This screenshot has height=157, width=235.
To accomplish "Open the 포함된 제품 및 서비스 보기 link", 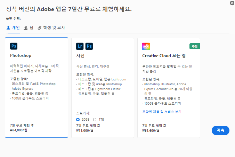I will 162,112.
